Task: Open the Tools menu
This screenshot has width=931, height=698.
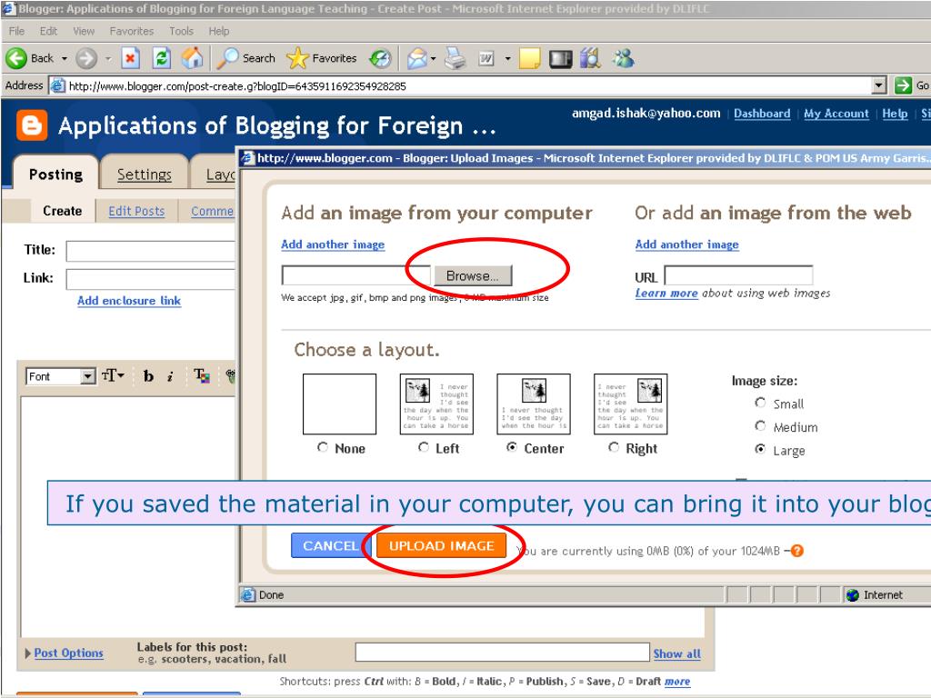Action: (x=181, y=31)
